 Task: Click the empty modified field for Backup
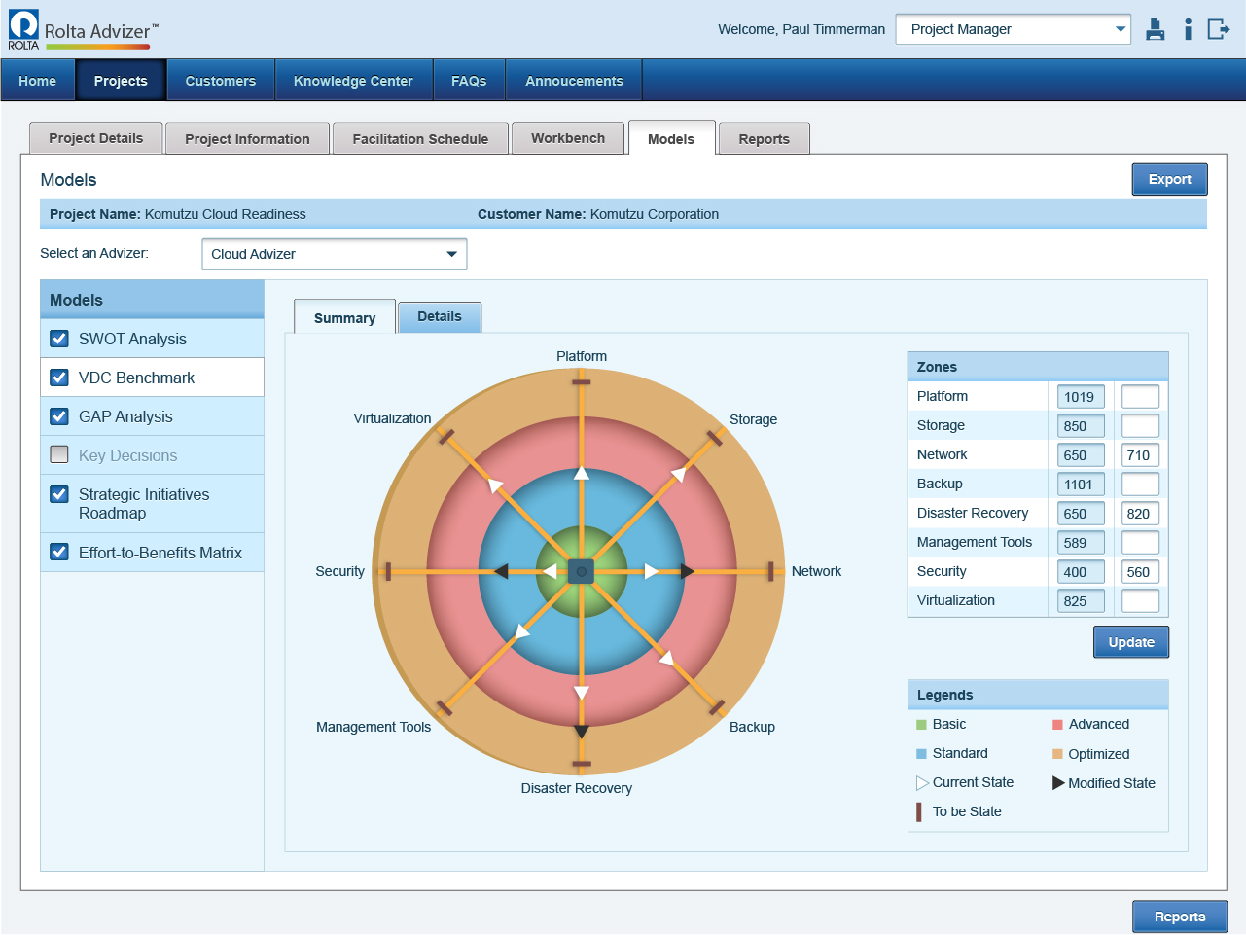pos(1140,484)
